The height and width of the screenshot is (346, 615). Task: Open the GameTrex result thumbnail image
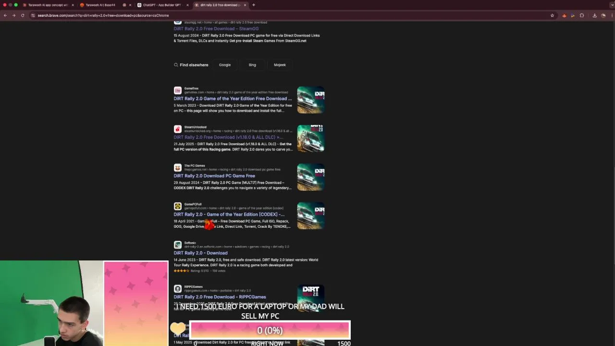pos(311,100)
